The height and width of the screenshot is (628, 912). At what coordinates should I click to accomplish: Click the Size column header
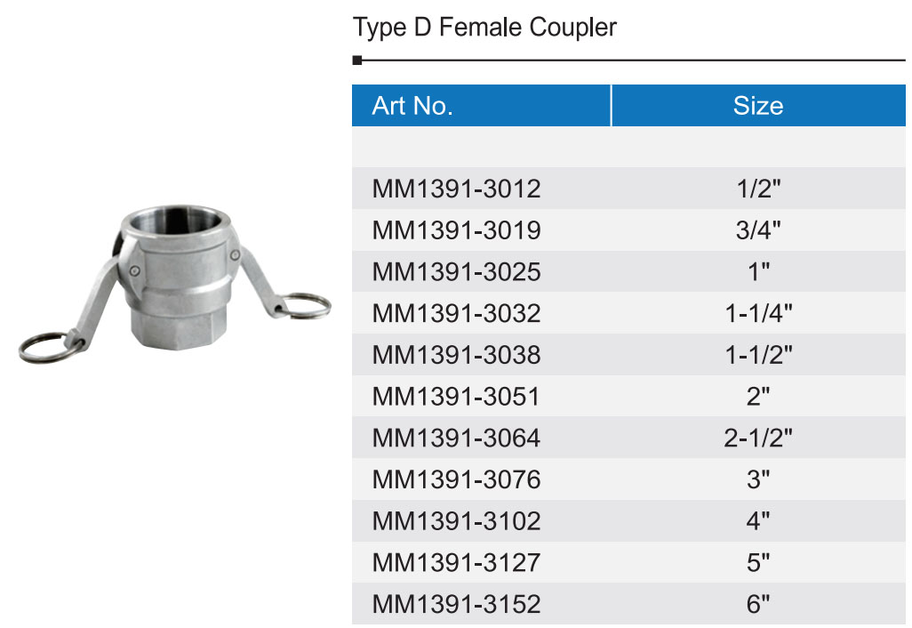[757, 106]
